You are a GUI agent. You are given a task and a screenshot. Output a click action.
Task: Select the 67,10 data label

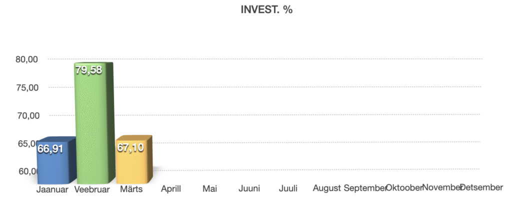pos(130,147)
